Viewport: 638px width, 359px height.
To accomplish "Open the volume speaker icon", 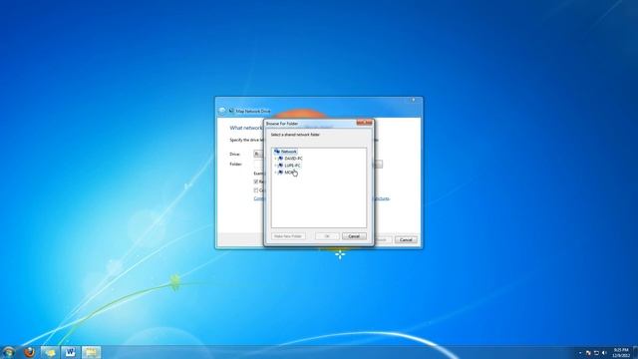I will point(604,353).
